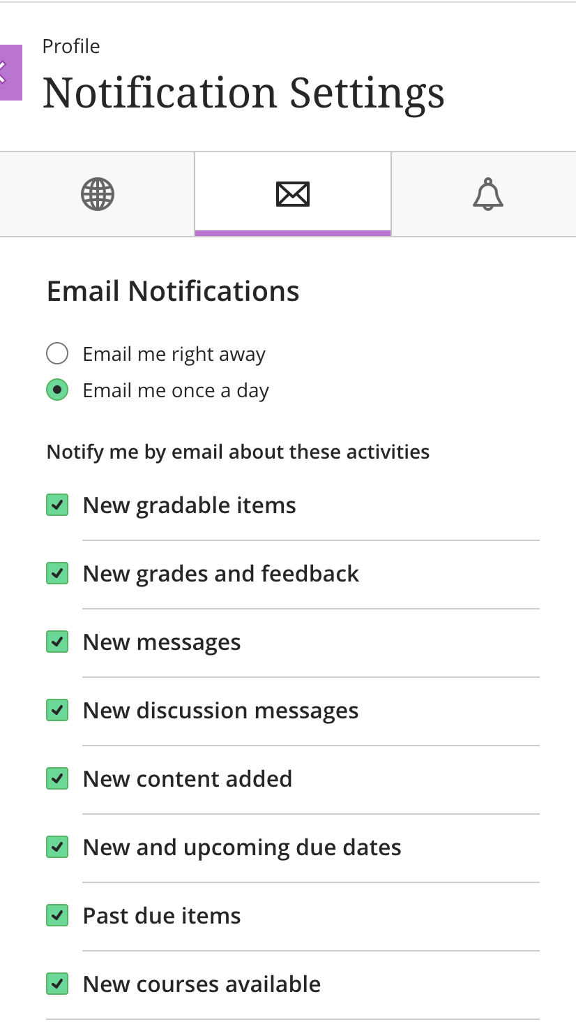Open the globe stream notifications tab
576x1029 pixels.
pos(98,194)
